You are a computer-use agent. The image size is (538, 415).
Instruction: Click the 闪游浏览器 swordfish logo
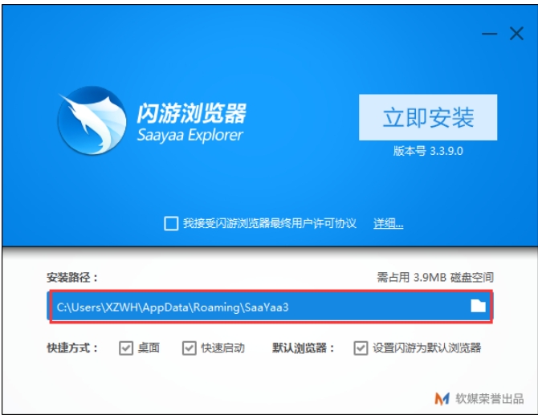[92, 120]
